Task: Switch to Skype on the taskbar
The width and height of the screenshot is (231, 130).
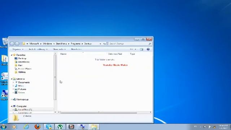Action: [49, 127]
